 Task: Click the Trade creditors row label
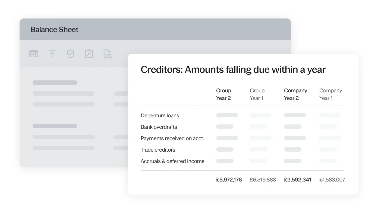click(158, 150)
